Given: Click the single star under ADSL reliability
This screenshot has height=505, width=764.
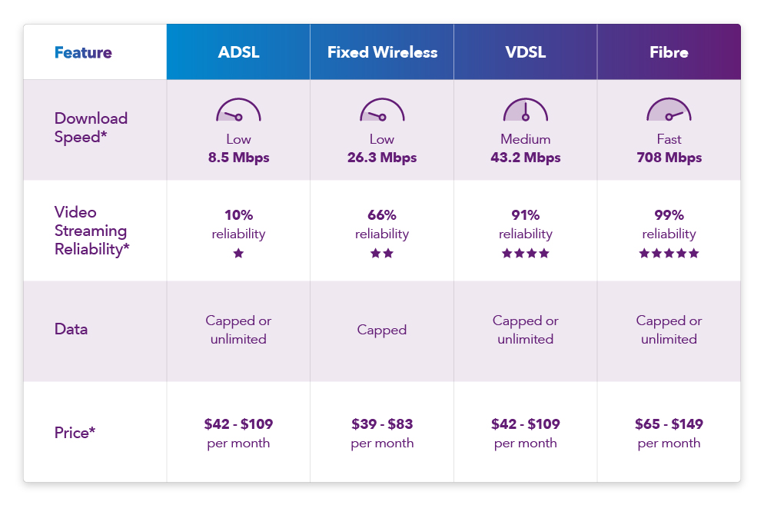Looking at the screenshot, I should 238,253.
